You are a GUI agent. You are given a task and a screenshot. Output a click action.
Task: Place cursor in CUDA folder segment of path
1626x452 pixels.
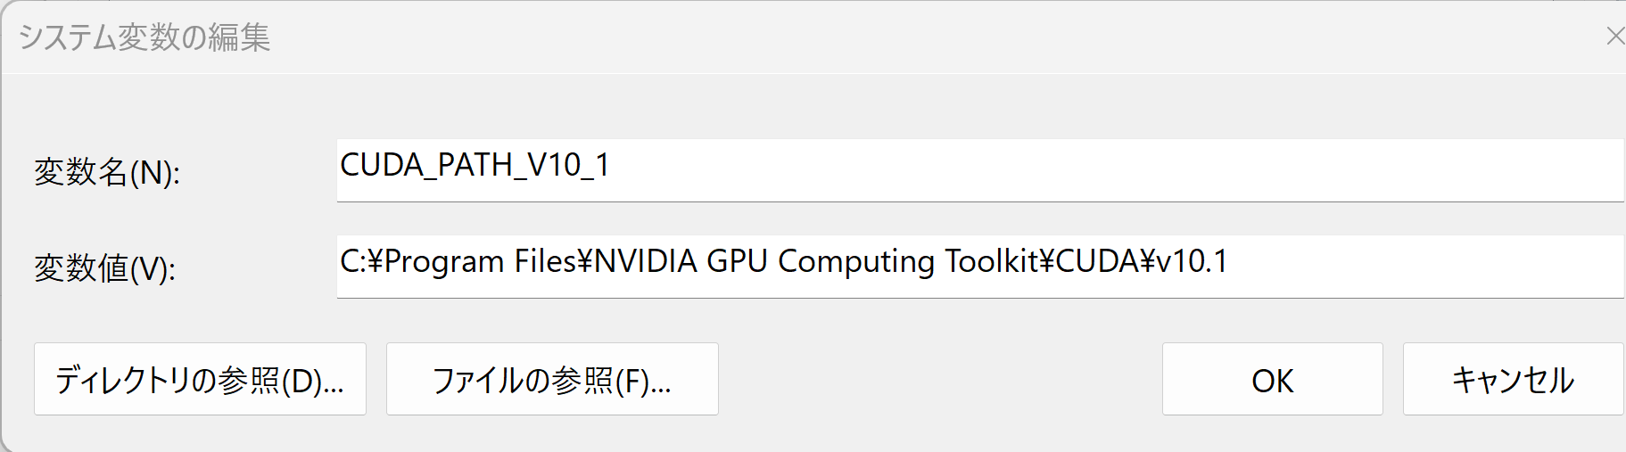coord(1097,261)
